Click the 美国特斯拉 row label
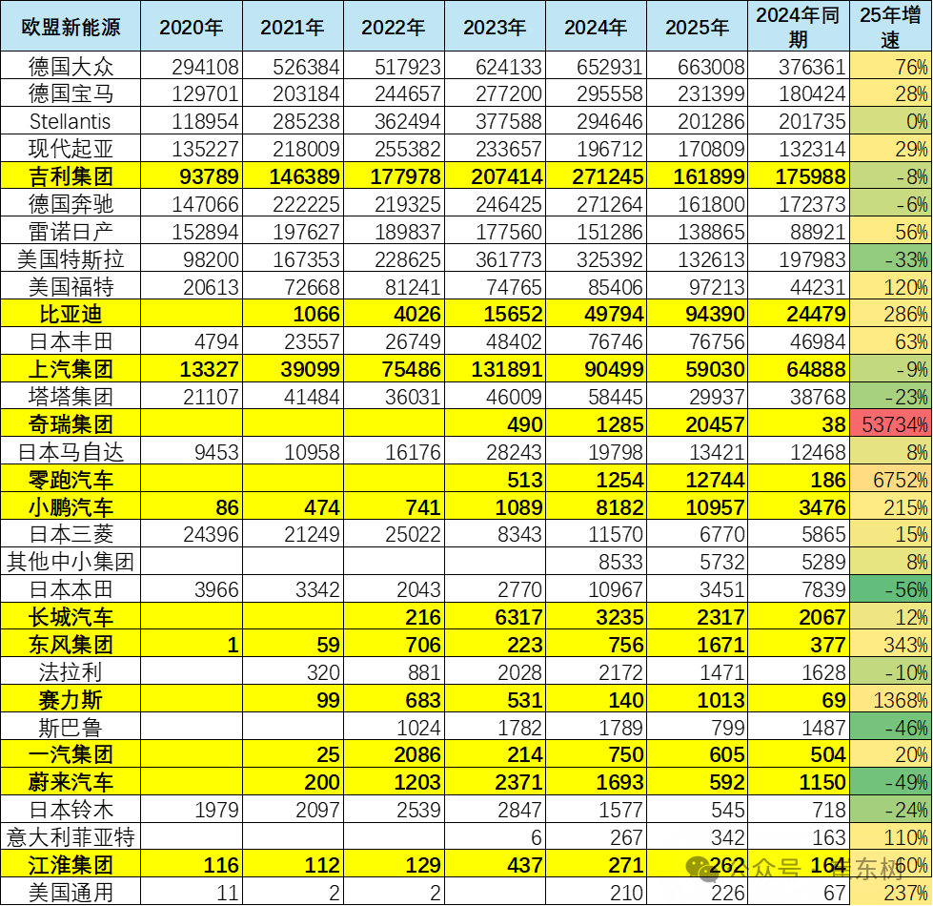933x906 pixels. 71,259
